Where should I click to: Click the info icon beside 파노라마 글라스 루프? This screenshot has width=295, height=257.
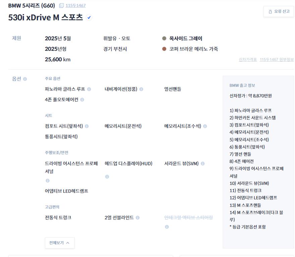89,90
